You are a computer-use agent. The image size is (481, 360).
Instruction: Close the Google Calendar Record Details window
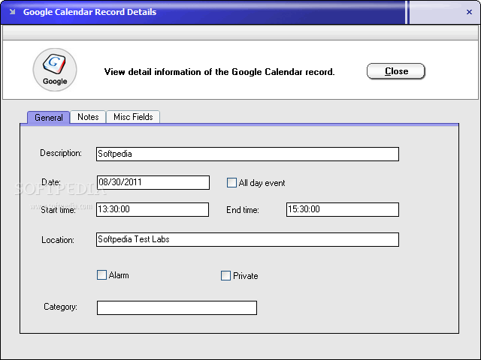tap(469, 12)
